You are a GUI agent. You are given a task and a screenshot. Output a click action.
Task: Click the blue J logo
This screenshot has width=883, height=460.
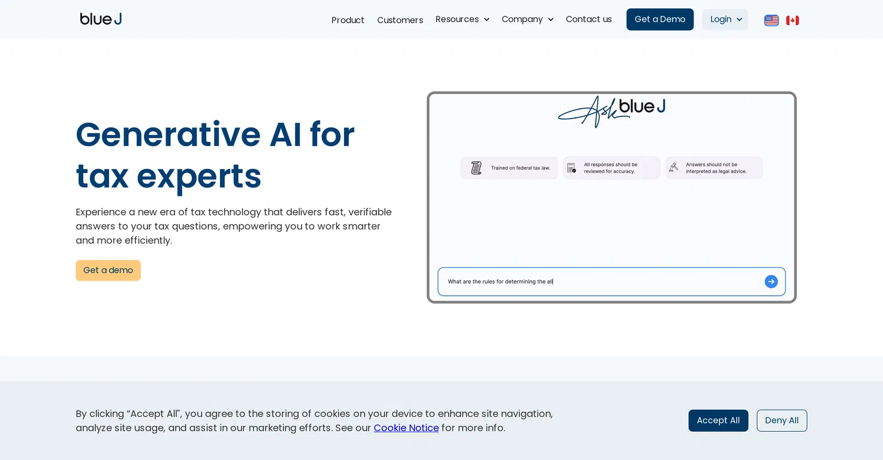pyautogui.click(x=101, y=19)
